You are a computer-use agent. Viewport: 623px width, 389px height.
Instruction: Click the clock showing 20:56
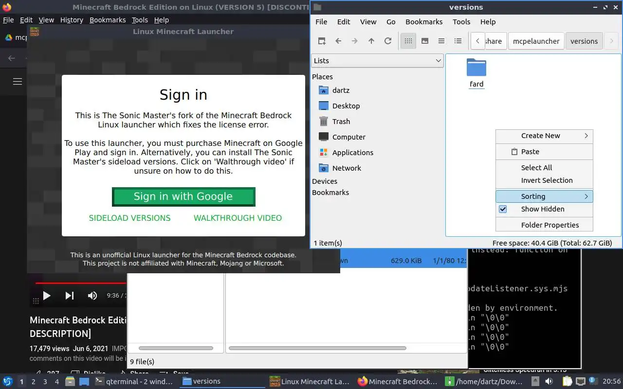(x=612, y=382)
